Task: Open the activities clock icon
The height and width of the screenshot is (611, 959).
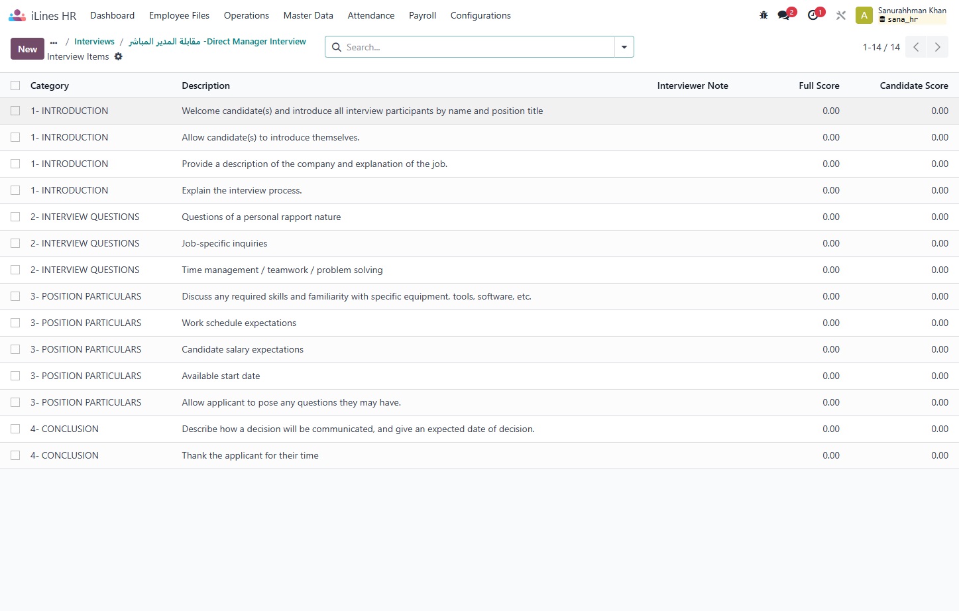Action: coord(814,15)
